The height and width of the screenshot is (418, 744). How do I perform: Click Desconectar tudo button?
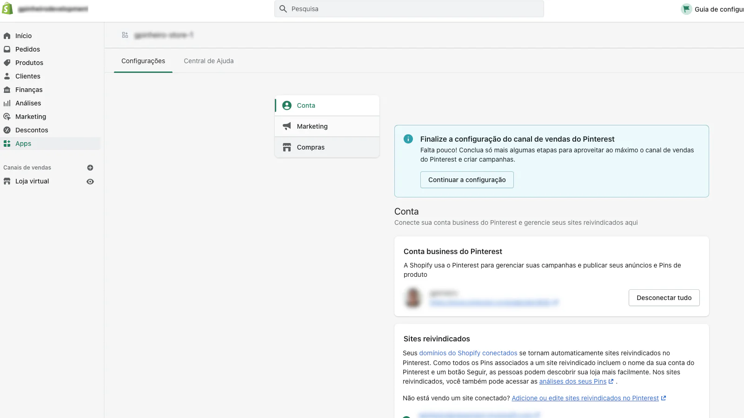tap(664, 298)
